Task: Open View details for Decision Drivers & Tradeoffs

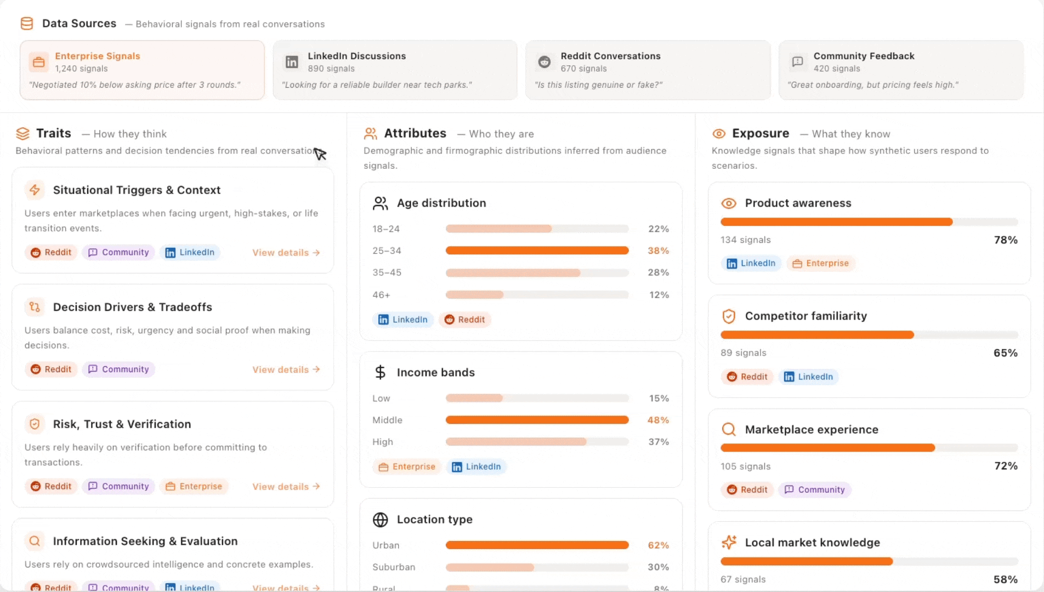Action: coord(285,369)
